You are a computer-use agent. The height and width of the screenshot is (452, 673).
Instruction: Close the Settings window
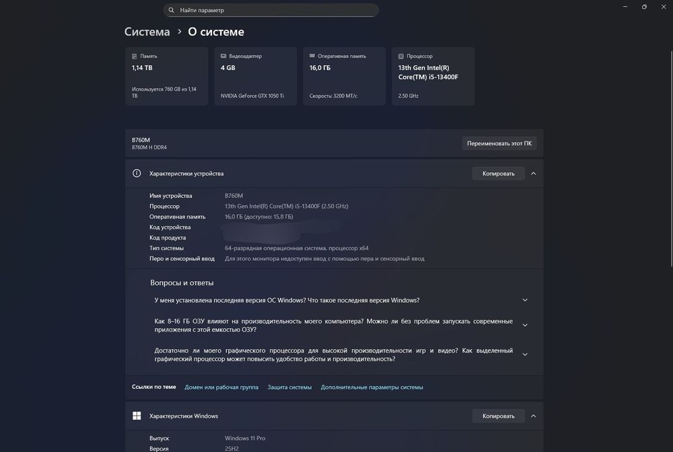(664, 7)
